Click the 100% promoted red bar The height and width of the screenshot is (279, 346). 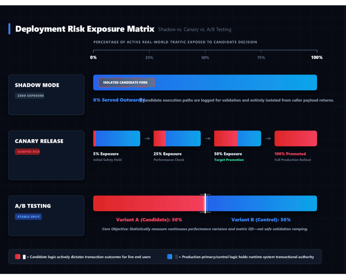(x=296, y=139)
